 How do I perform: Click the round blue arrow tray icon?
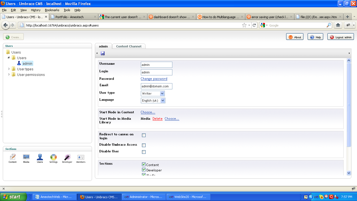(x=311, y=197)
